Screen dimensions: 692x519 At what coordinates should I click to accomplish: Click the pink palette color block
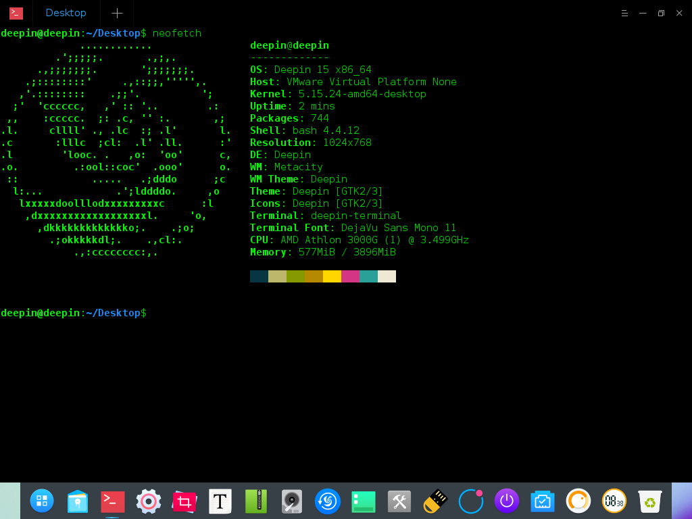(351, 276)
